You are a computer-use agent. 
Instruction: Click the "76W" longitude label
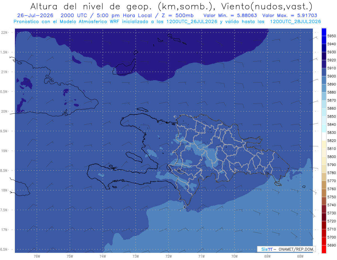(x=37, y=256)
